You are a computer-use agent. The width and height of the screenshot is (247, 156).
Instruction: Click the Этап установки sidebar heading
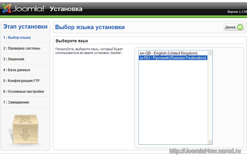pyautogui.click(x=25, y=26)
